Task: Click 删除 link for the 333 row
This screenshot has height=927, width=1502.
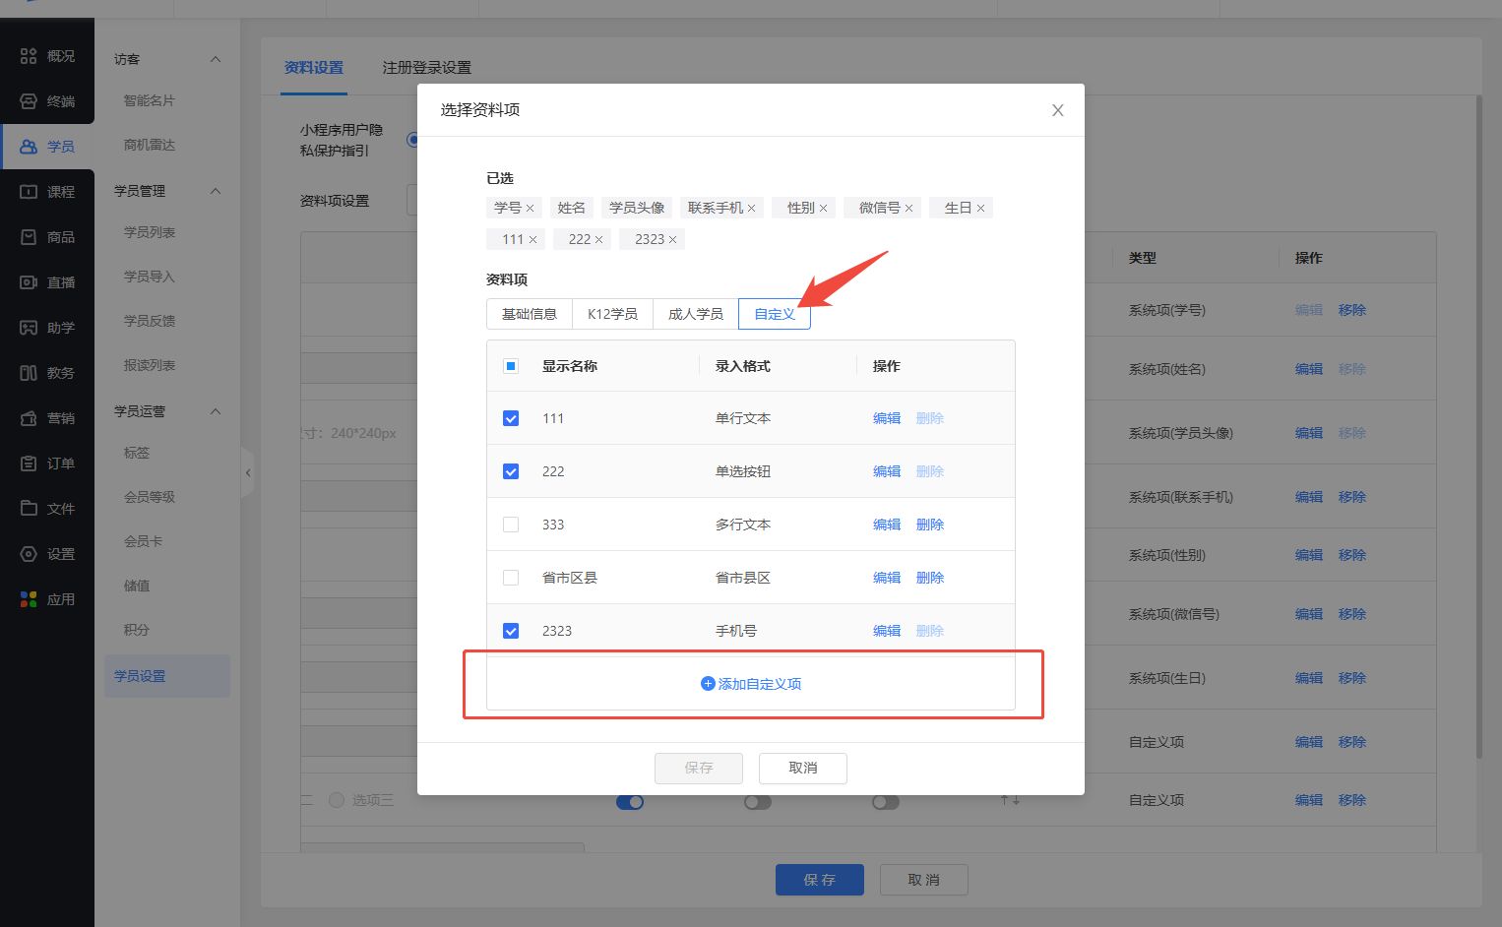Action: (929, 525)
